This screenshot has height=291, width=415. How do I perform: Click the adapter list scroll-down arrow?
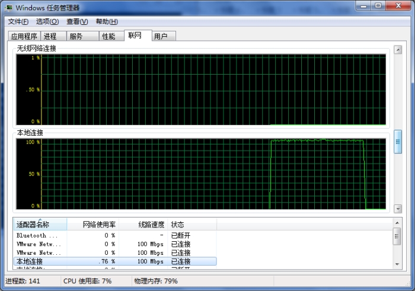click(x=397, y=263)
